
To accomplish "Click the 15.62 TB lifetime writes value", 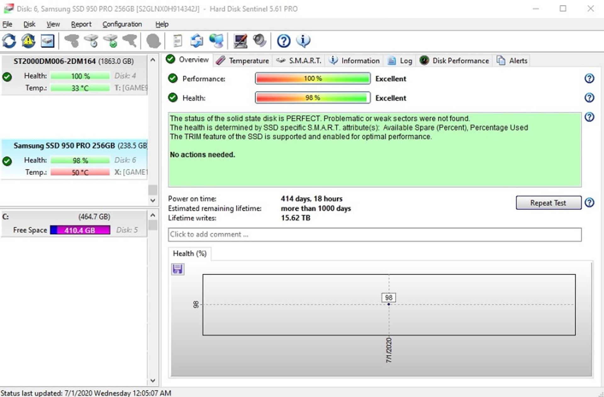I will pyautogui.click(x=295, y=218).
